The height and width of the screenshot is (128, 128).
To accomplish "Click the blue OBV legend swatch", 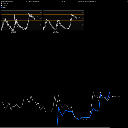I will pyautogui.click(x=2, y=8).
